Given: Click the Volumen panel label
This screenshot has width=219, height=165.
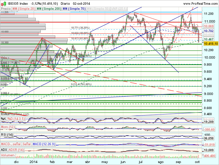Looking at the screenshot, I should click(7, 155).
